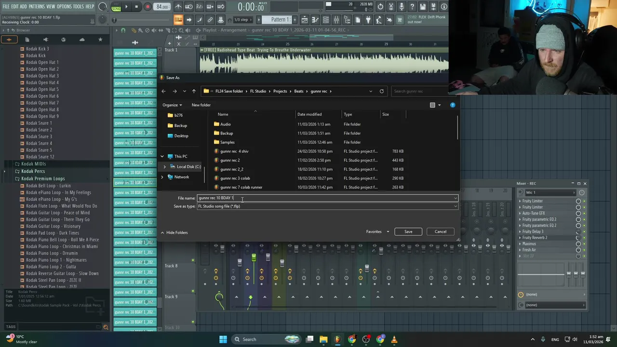Image resolution: width=617 pixels, height=347 pixels.
Task: Click the tempo tapper hammer icon
Action: coord(379,20)
